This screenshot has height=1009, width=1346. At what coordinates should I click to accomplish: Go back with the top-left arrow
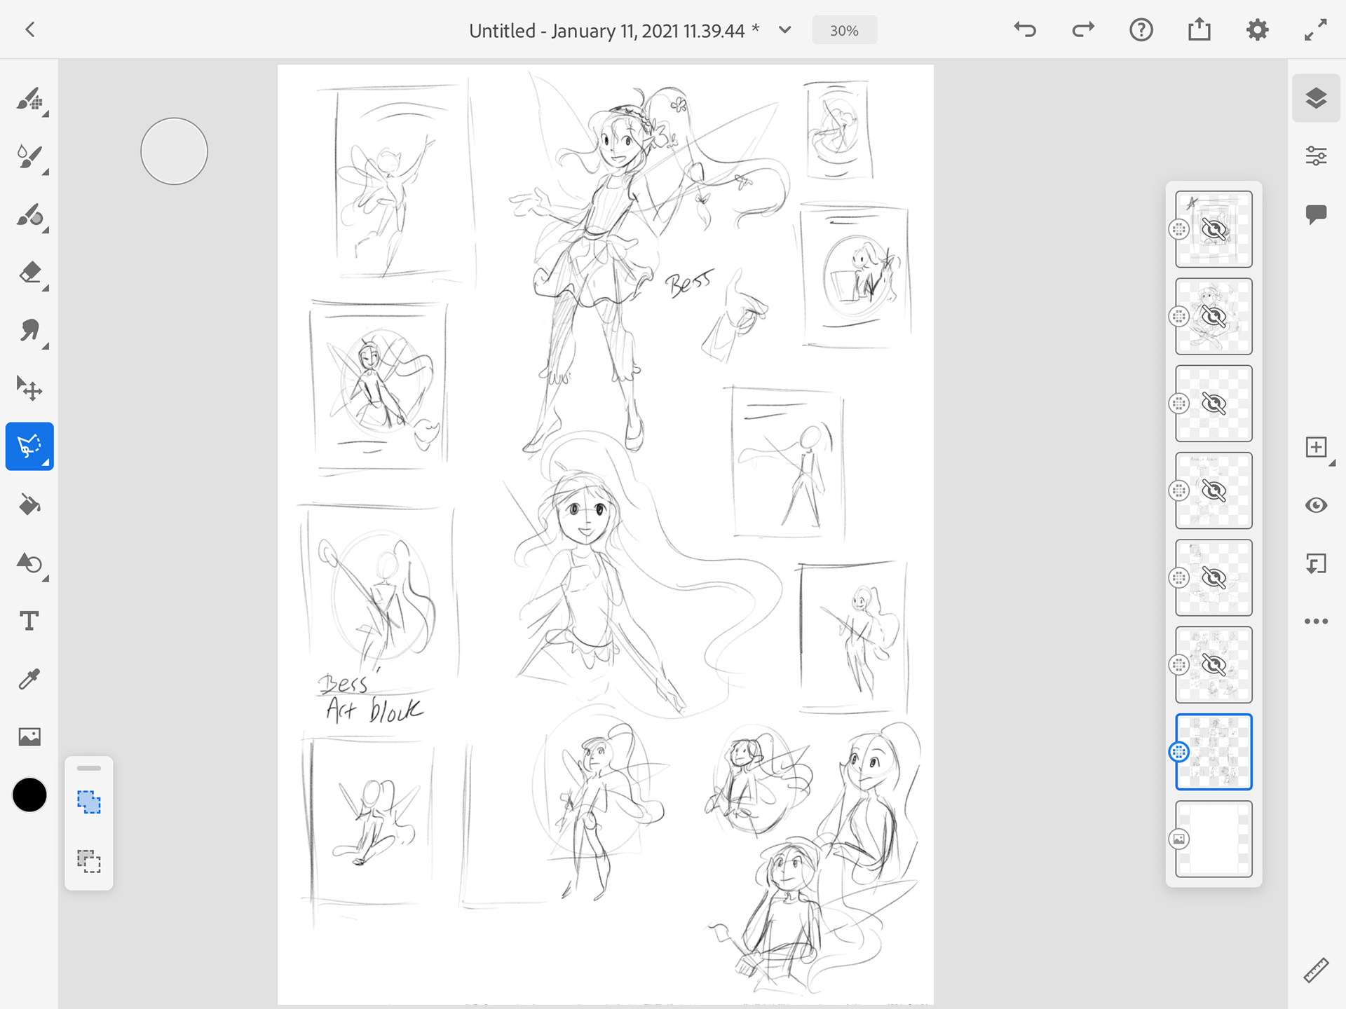tap(29, 29)
